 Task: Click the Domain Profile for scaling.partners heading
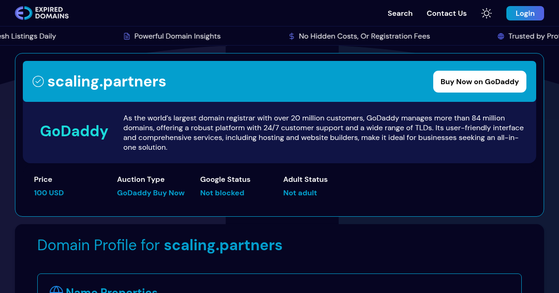pos(160,245)
